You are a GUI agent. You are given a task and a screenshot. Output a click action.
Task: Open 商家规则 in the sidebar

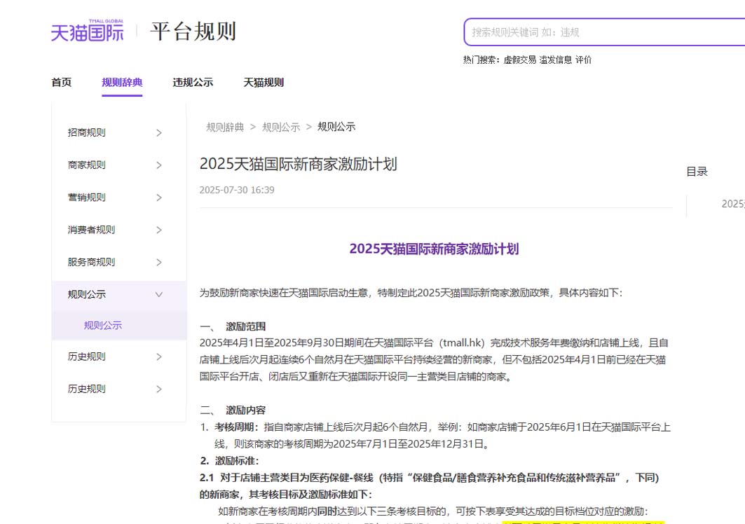(86, 165)
